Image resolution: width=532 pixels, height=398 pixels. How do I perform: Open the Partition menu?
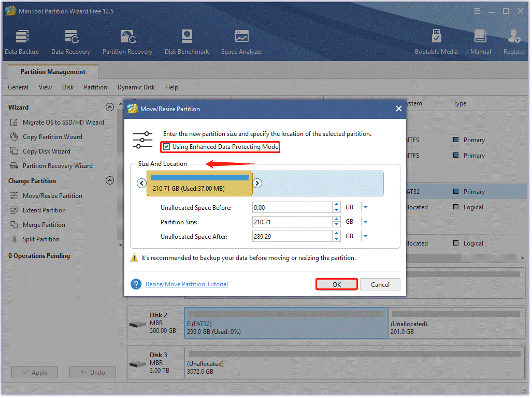click(96, 88)
